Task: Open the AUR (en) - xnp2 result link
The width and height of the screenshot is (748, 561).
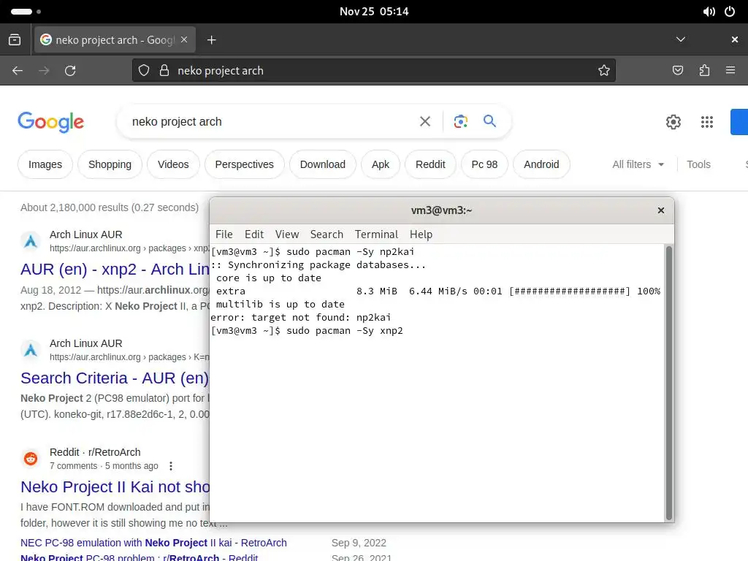Action: coord(115,270)
